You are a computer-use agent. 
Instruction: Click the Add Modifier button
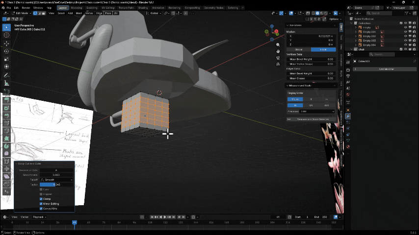pyautogui.click(x=385, y=69)
